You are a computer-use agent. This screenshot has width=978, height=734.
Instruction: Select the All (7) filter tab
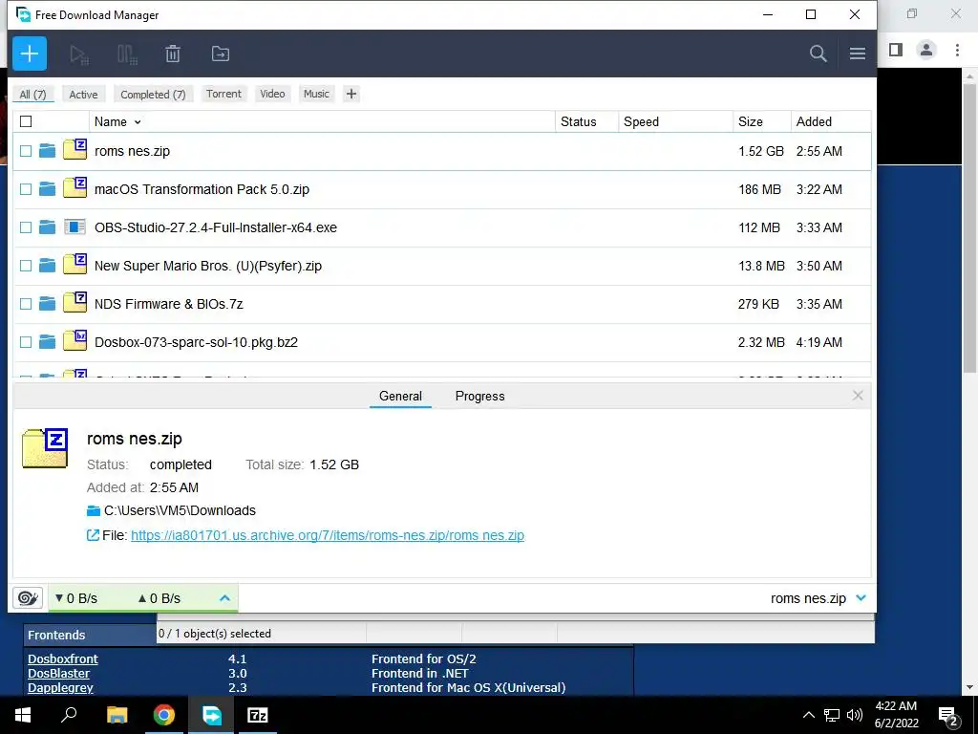(33, 95)
